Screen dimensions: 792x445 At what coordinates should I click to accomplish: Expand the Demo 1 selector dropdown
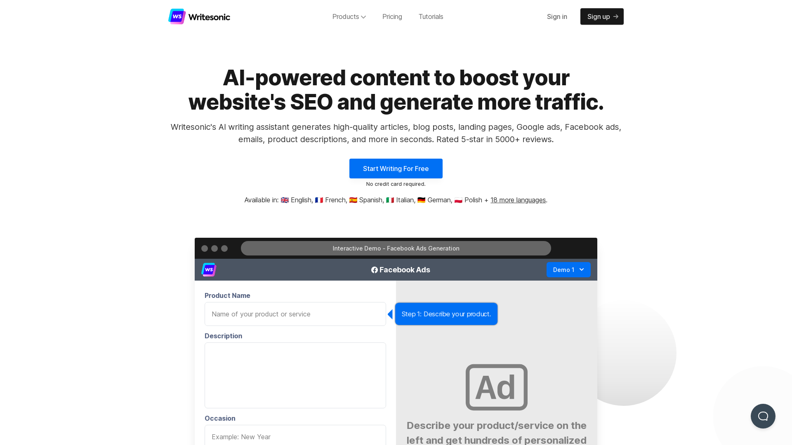(x=568, y=269)
